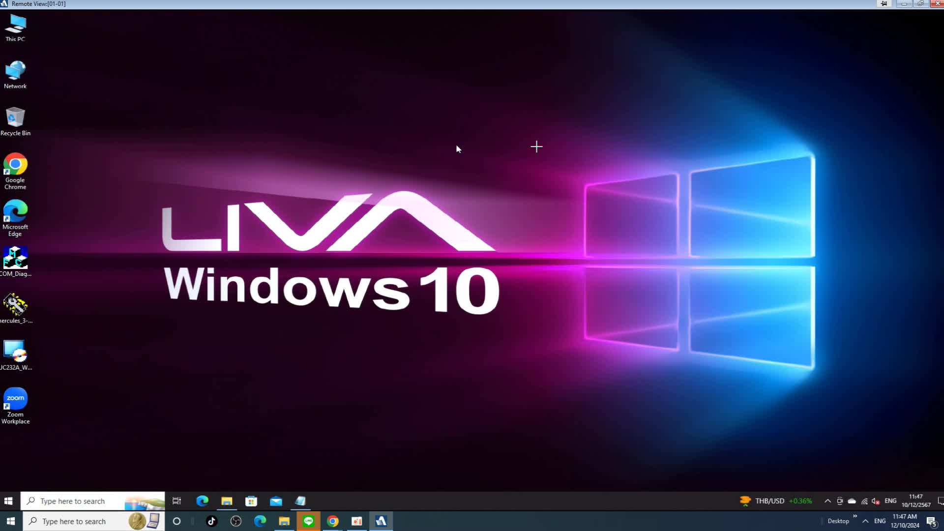Open Cortana circle on local taskbar
The image size is (944, 531).
(177, 521)
